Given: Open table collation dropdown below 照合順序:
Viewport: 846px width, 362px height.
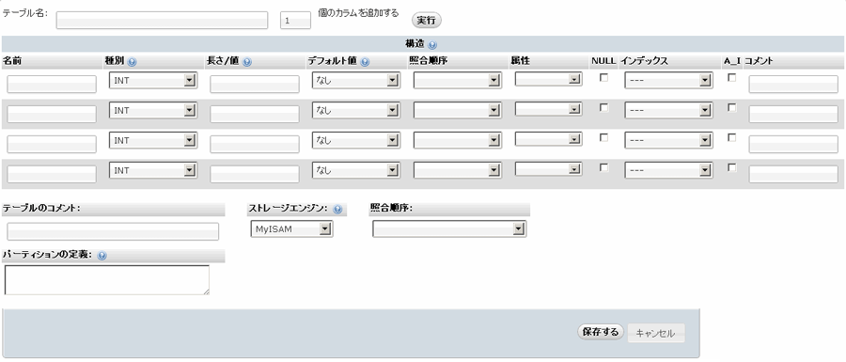Looking at the screenshot, I should pos(449,229).
